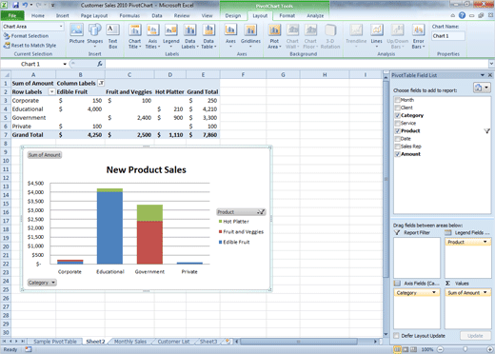Adjust the zoom slider in status bar

pos(465,349)
